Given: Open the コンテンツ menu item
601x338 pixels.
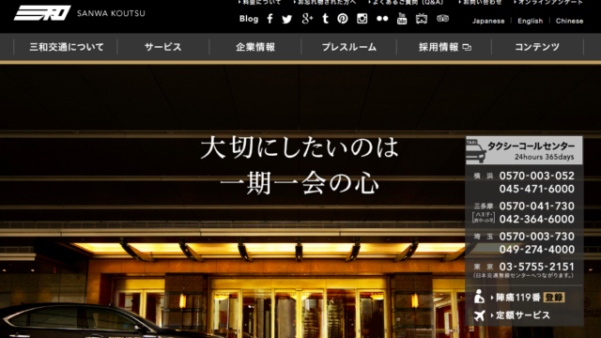Looking at the screenshot, I should [x=537, y=47].
